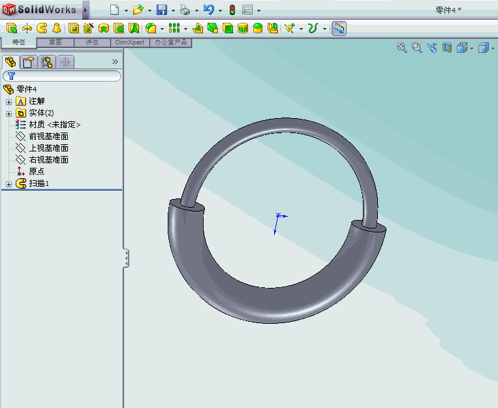
Task: Select the Revolved Boss/Base tool
Action: 27,28
